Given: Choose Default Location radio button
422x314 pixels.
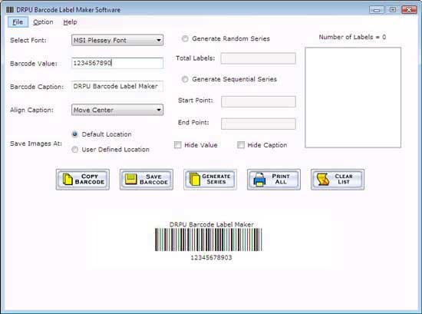Looking at the screenshot, I should (75, 134).
